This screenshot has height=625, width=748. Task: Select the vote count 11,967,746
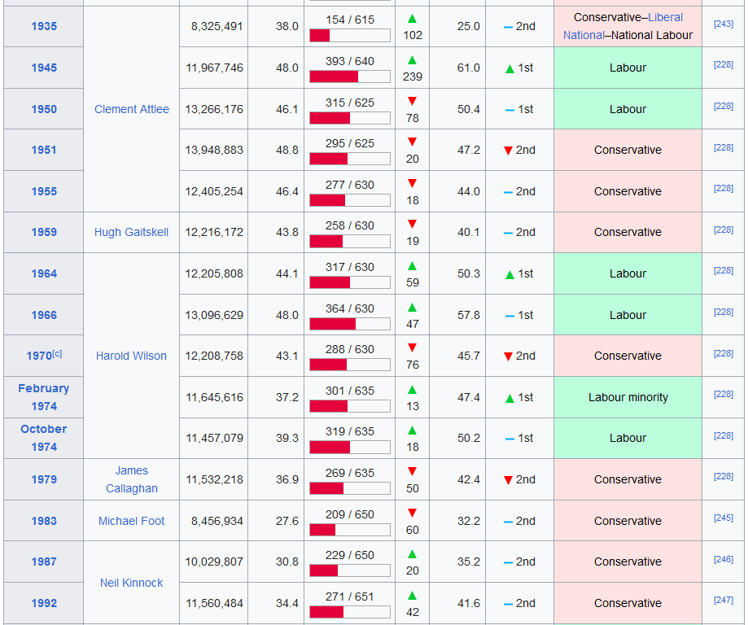click(x=215, y=68)
